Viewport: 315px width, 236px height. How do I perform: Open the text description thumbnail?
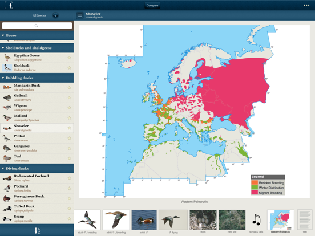click(x=305, y=219)
